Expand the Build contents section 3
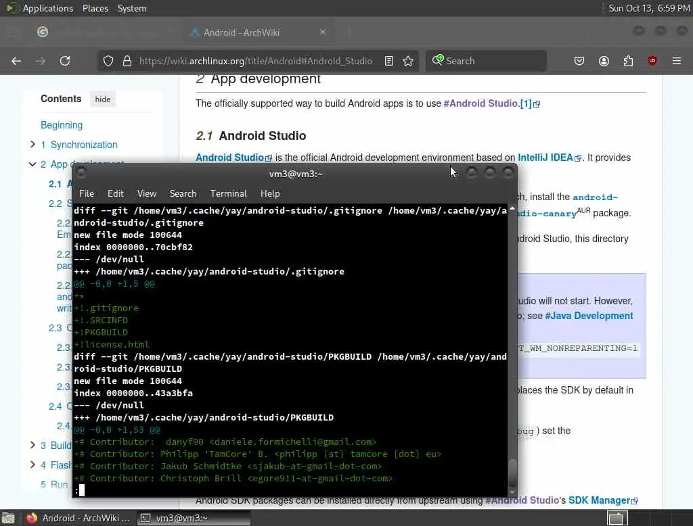The image size is (693, 526). pyautogui.click(x=32, y=445)
